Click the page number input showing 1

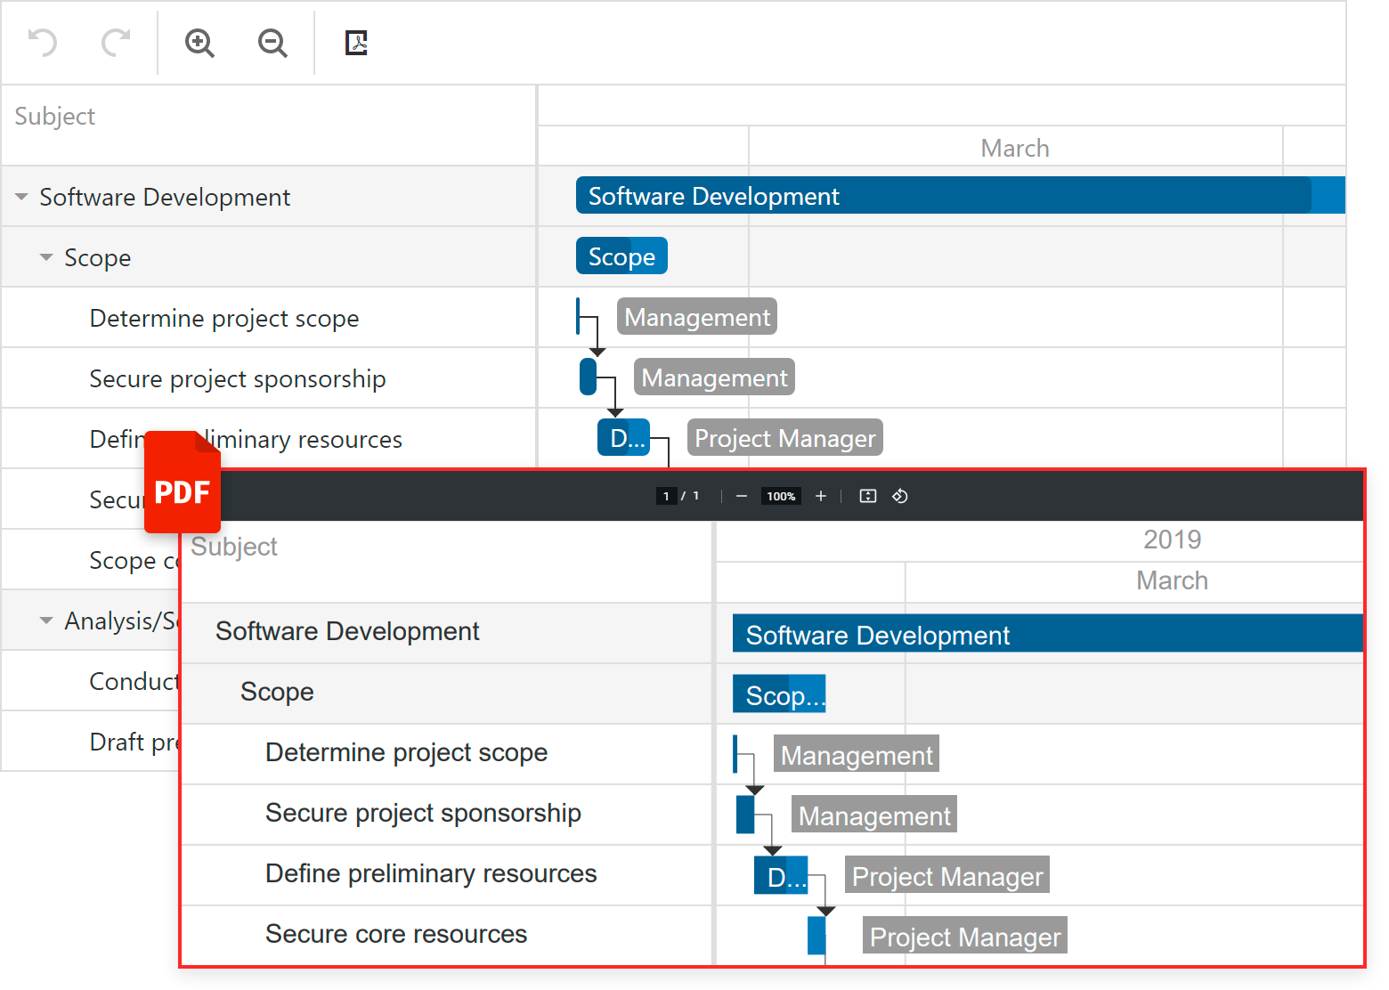pos(666,496)
